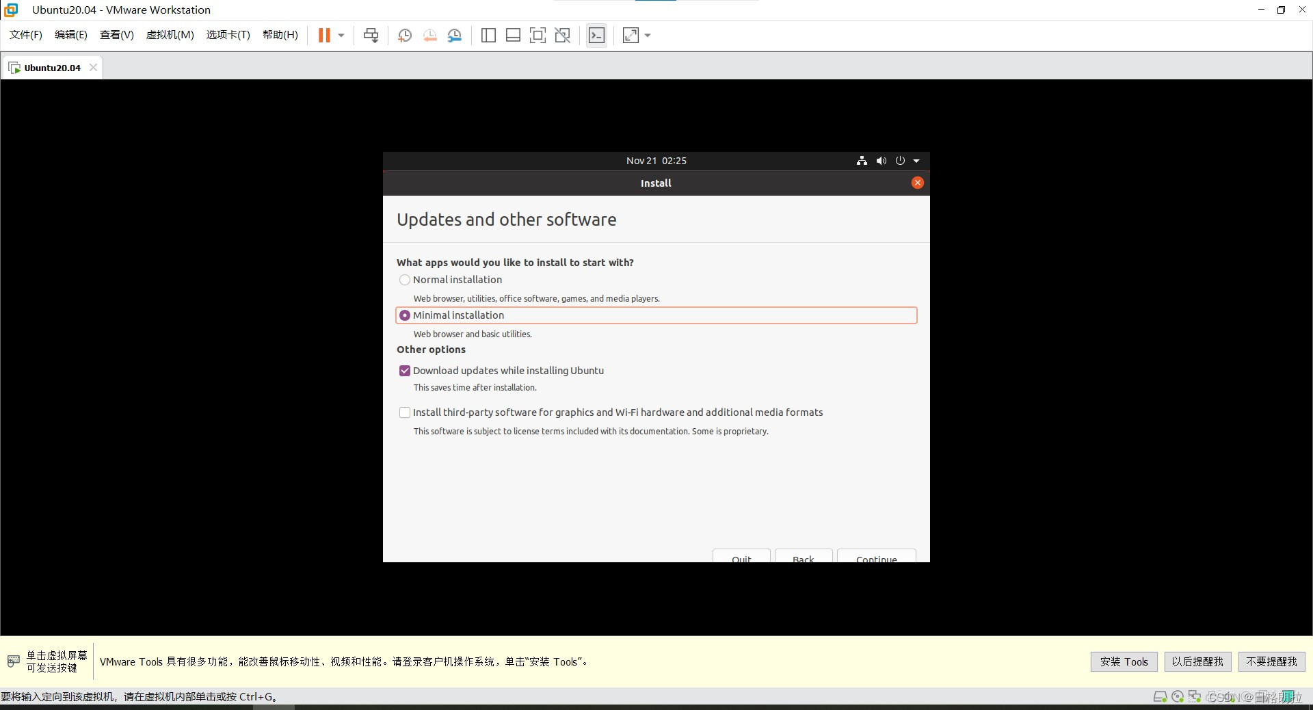Take a snapshot of the virtual machine
The height and width of the screenshot is (710, 1313).
point(404,35)
